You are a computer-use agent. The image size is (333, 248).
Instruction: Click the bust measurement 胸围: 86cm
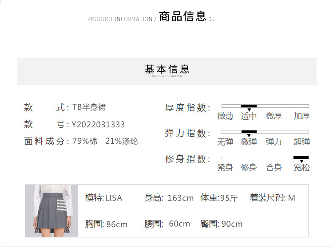(106, 224)
